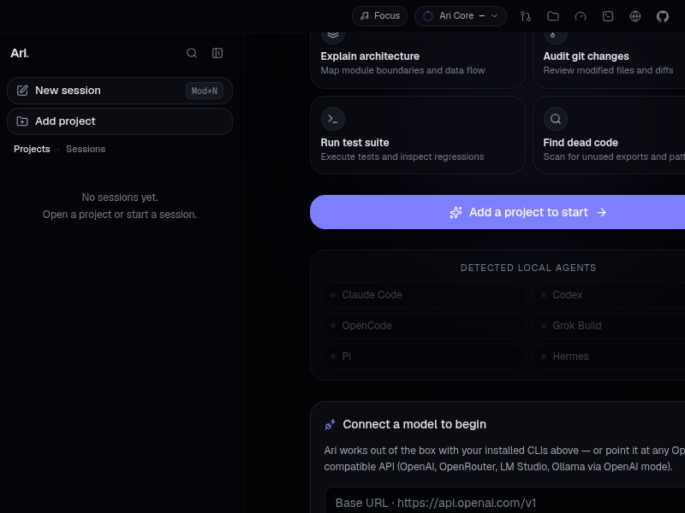This screenshot has width=685, height=513.
Task: Choose the Audit git changes card
Action: 609,60
